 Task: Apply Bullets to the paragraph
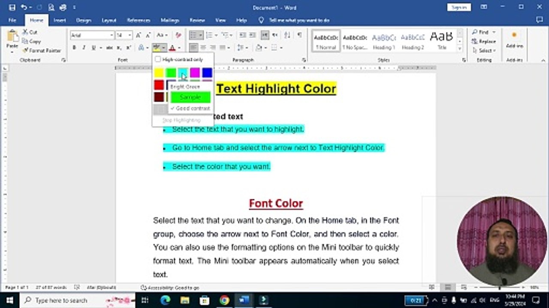click(193, 35)
